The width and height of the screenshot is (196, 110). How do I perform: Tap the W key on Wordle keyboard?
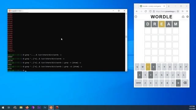[x=143, y=67]
